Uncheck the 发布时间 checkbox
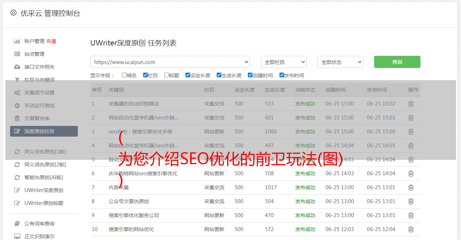The image size is (461, 240). (282, 75)
